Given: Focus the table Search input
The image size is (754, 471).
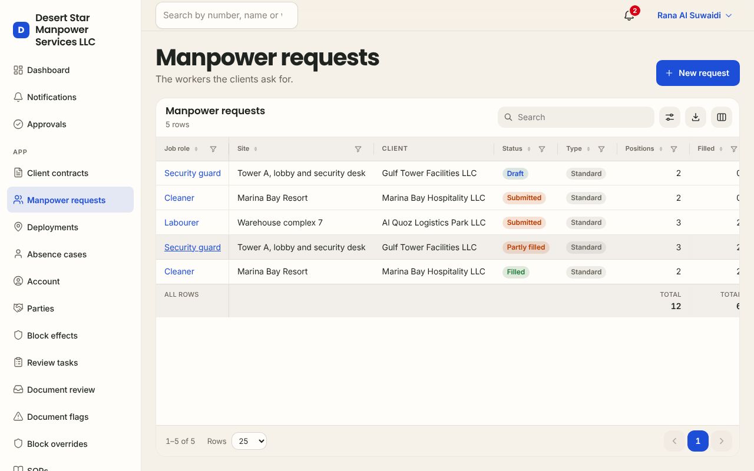Looking at the screenshot, I should [576, 117].
